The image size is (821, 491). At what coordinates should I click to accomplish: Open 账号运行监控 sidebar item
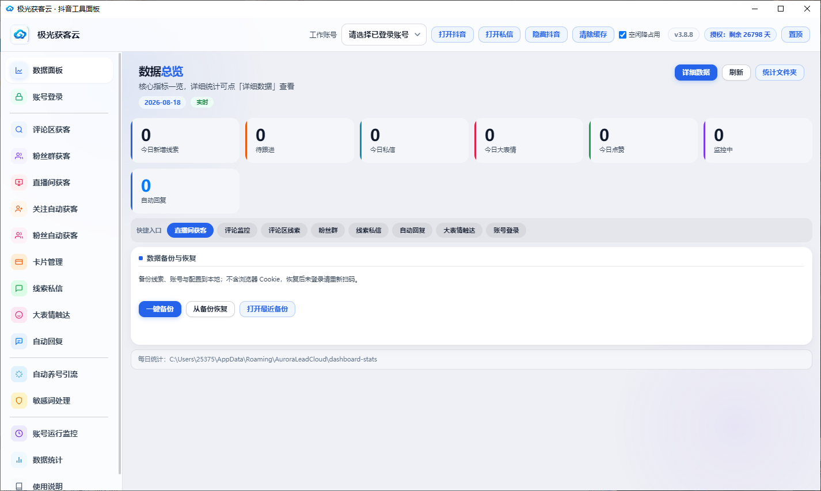59,433
